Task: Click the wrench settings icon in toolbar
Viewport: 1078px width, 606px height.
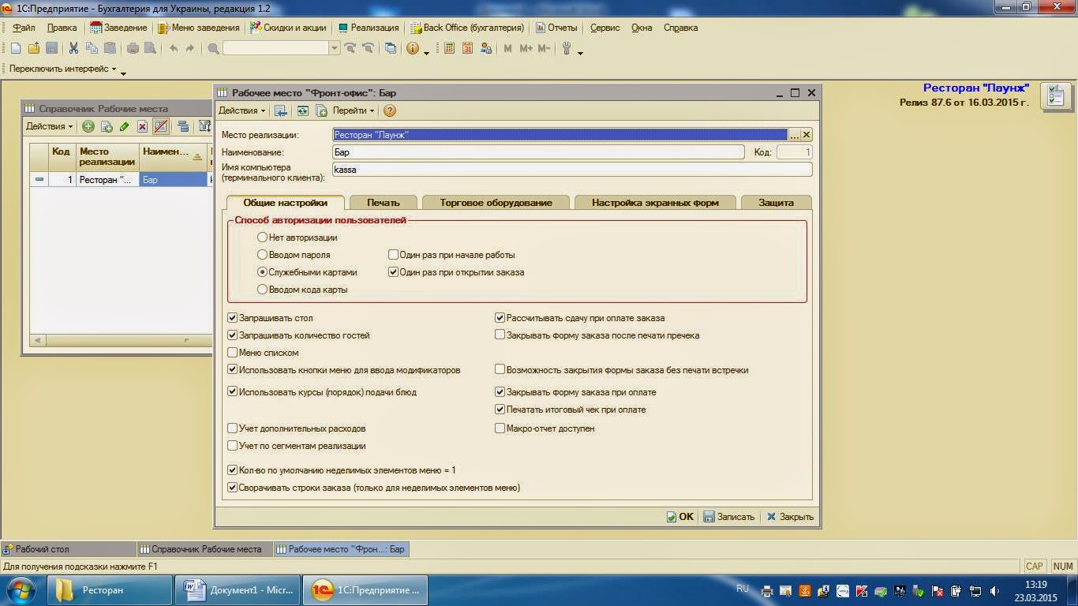Action: pyautogui.click(x=566, y=48)
